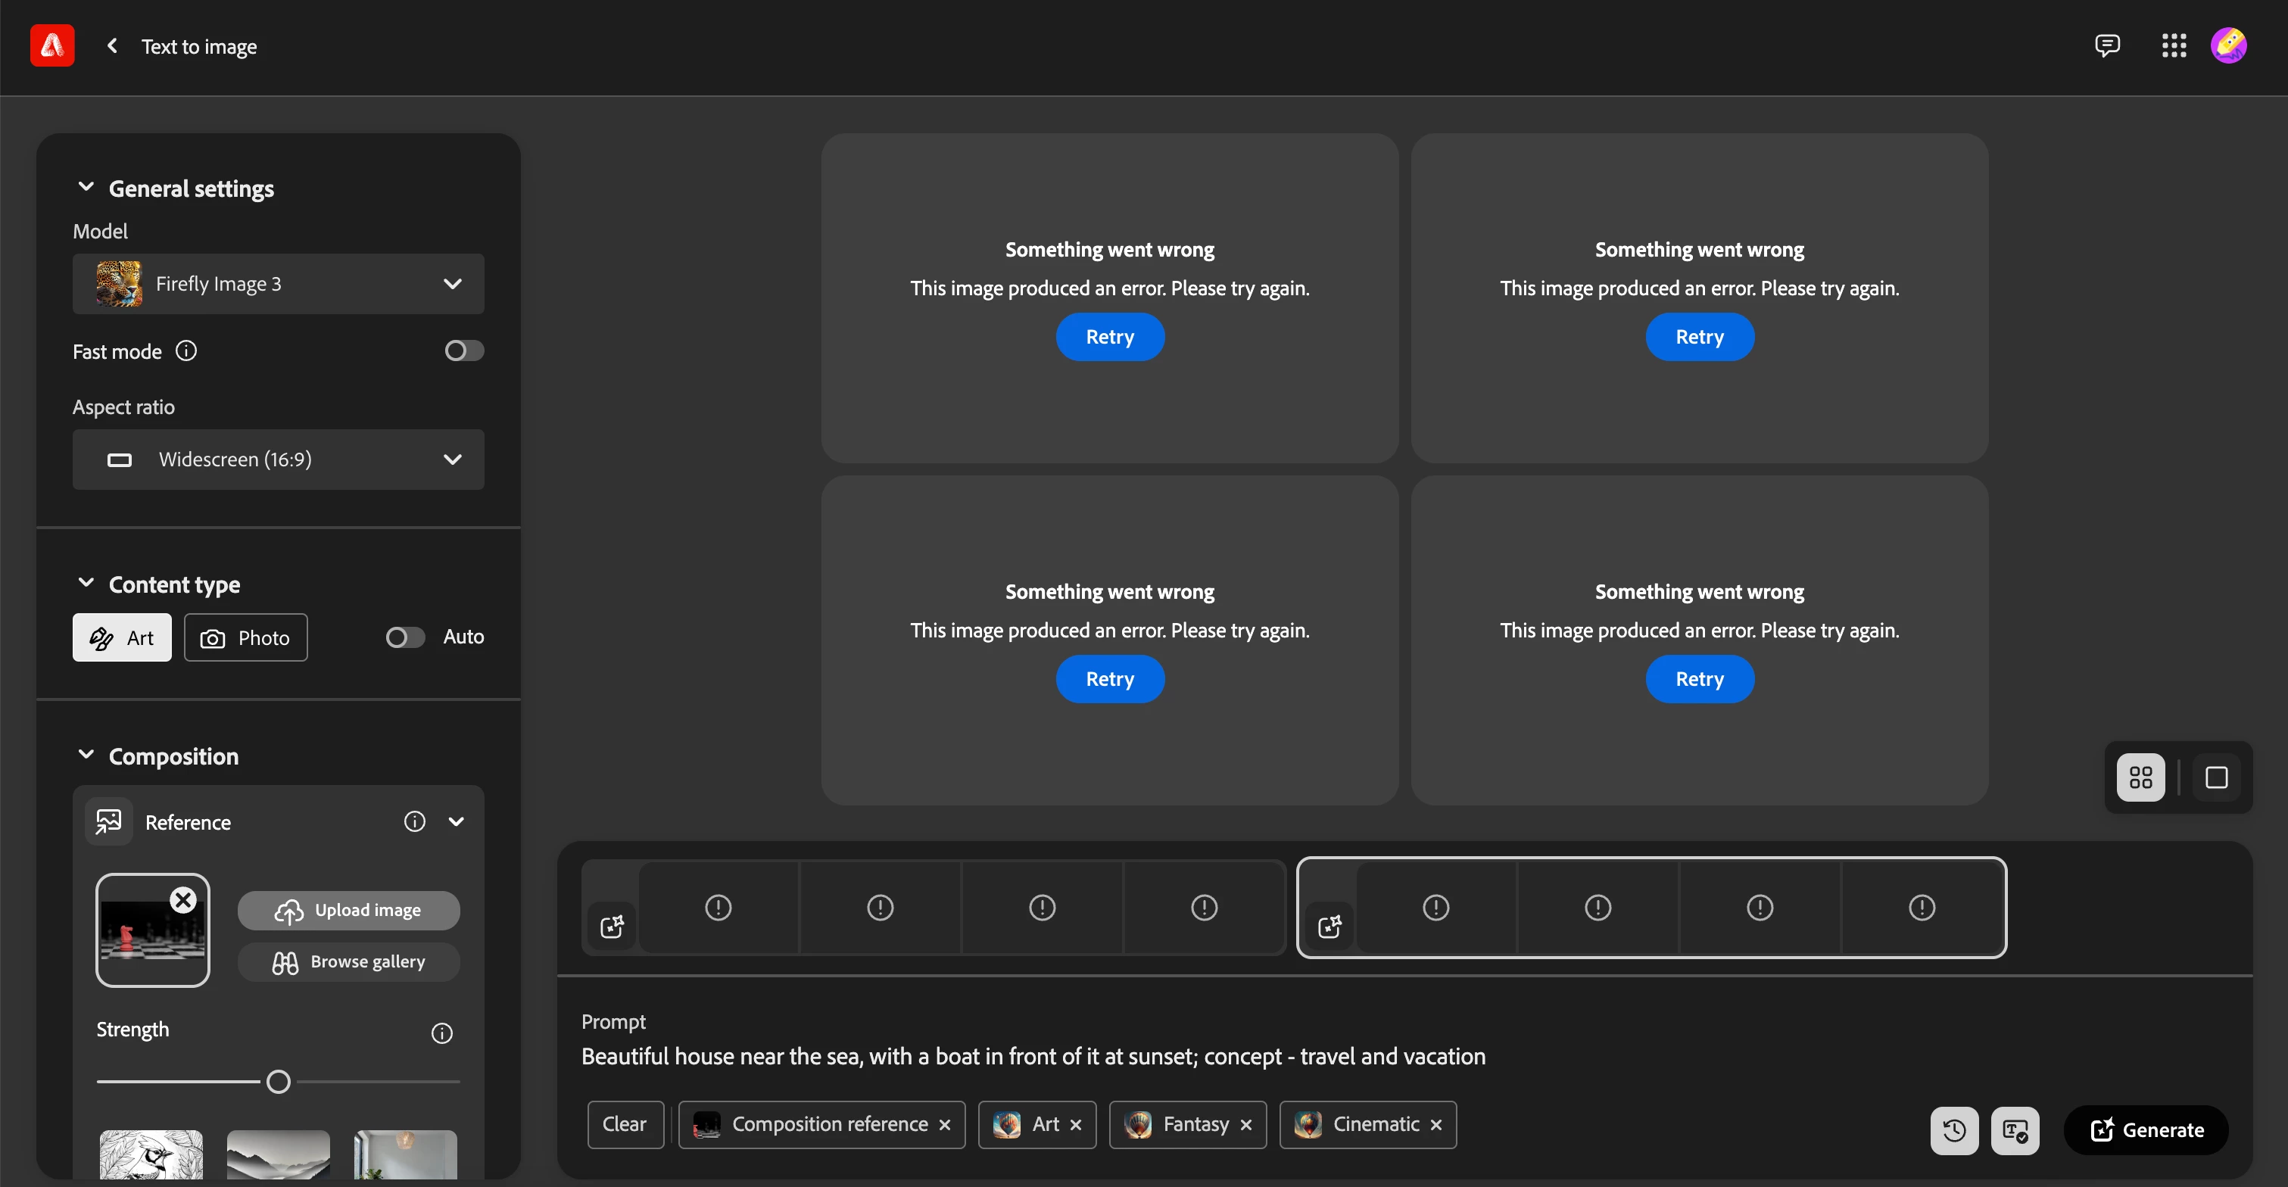Enable Auto content type toggle
Viewport: 2288px width, 1187px height.
(x=405, y=637)
